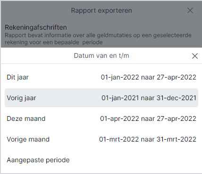Close the Rapport exporteren dialog

click(190, 10)
